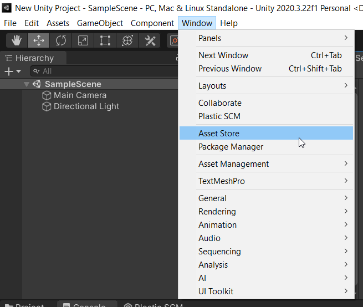Switch to the Plastic SCM tab

click(x=154, y=304)
